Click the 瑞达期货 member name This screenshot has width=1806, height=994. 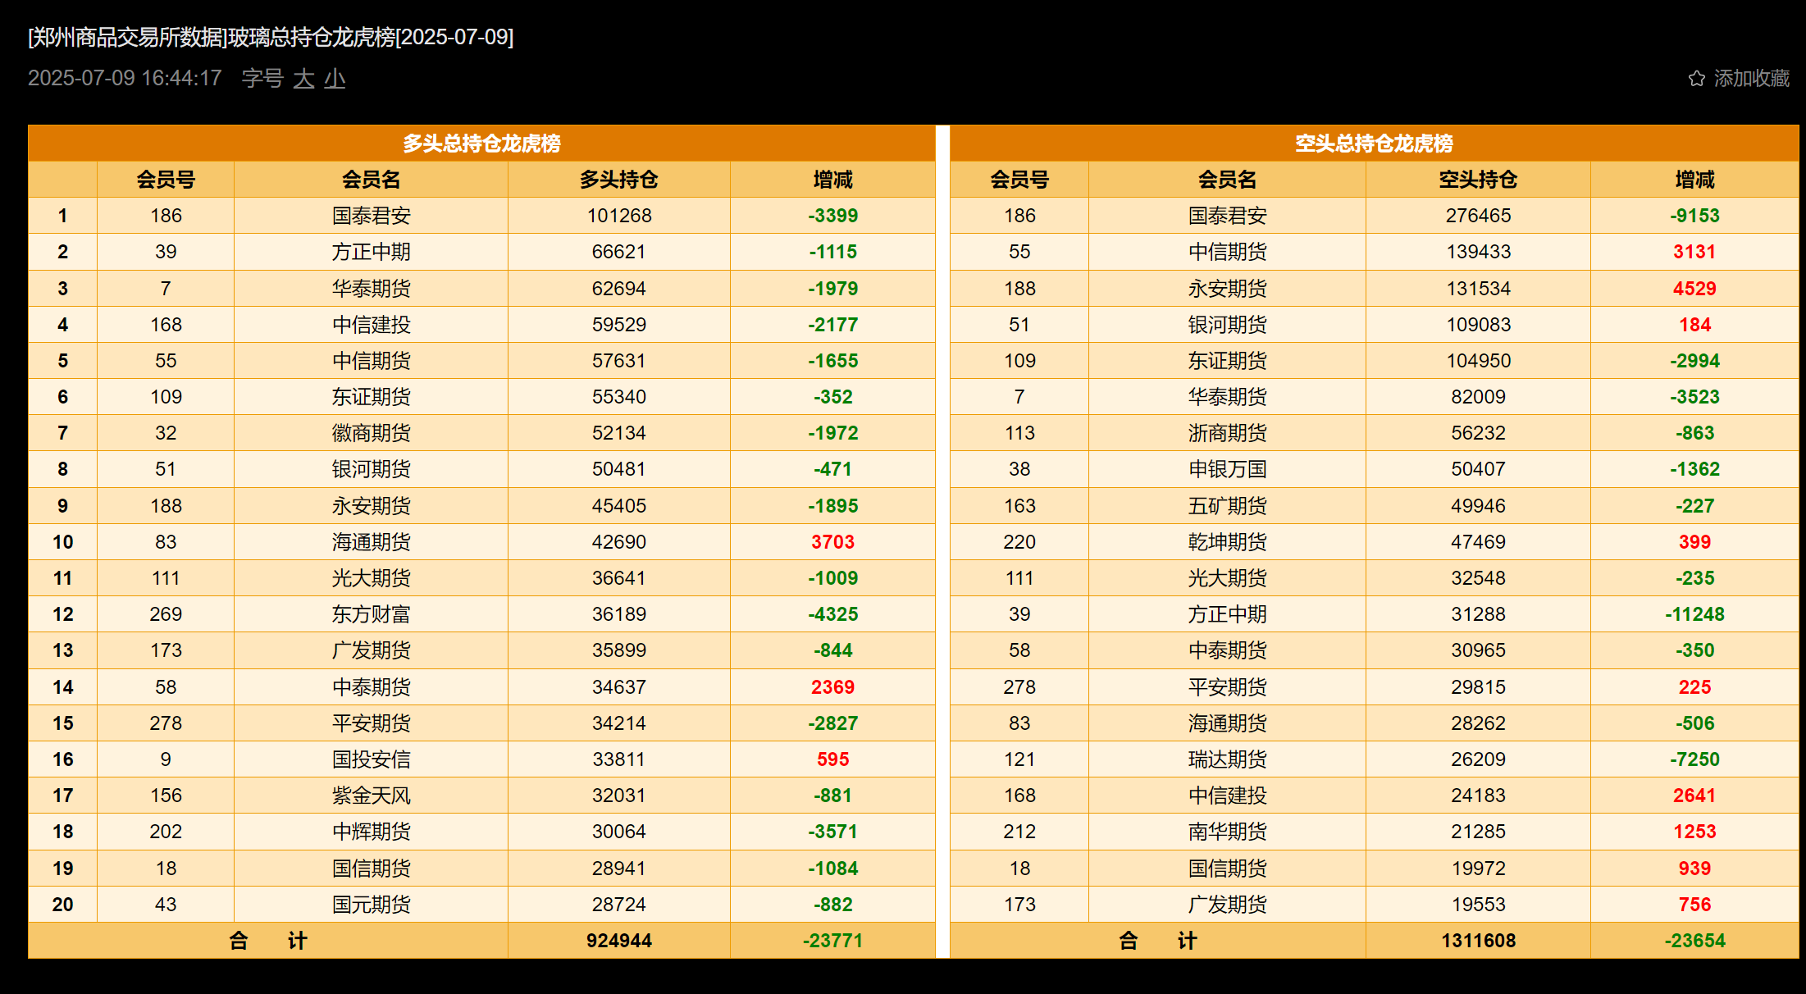1227,759
